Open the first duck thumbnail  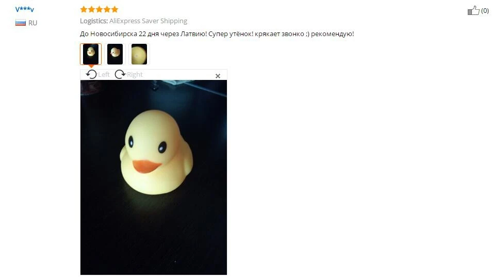pyautogui.click(x=91, y=54)
